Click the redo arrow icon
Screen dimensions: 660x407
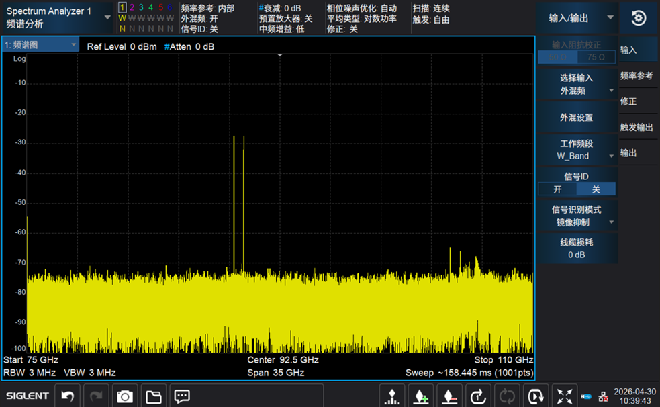(x=96, y=396)
